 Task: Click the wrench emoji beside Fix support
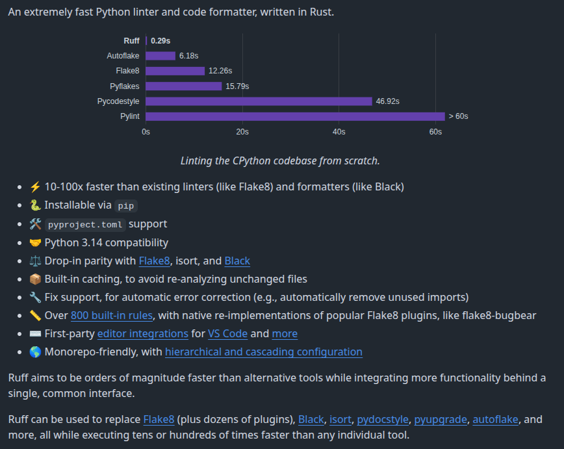[35, 298]
